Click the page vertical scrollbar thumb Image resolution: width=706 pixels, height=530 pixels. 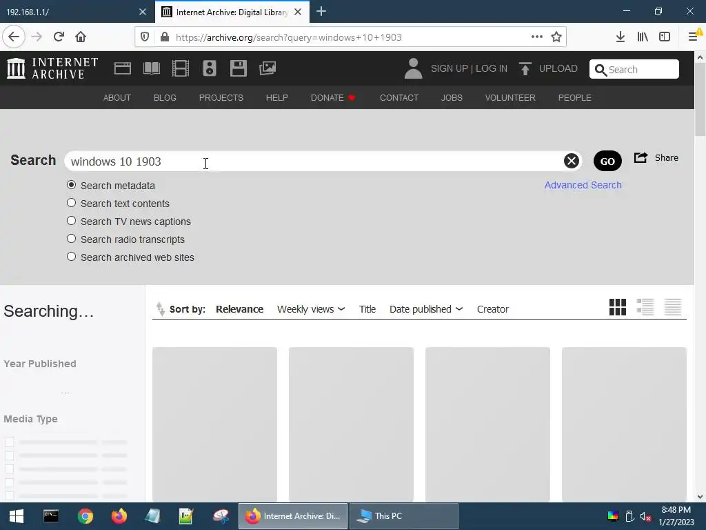(x=700, y=99)
